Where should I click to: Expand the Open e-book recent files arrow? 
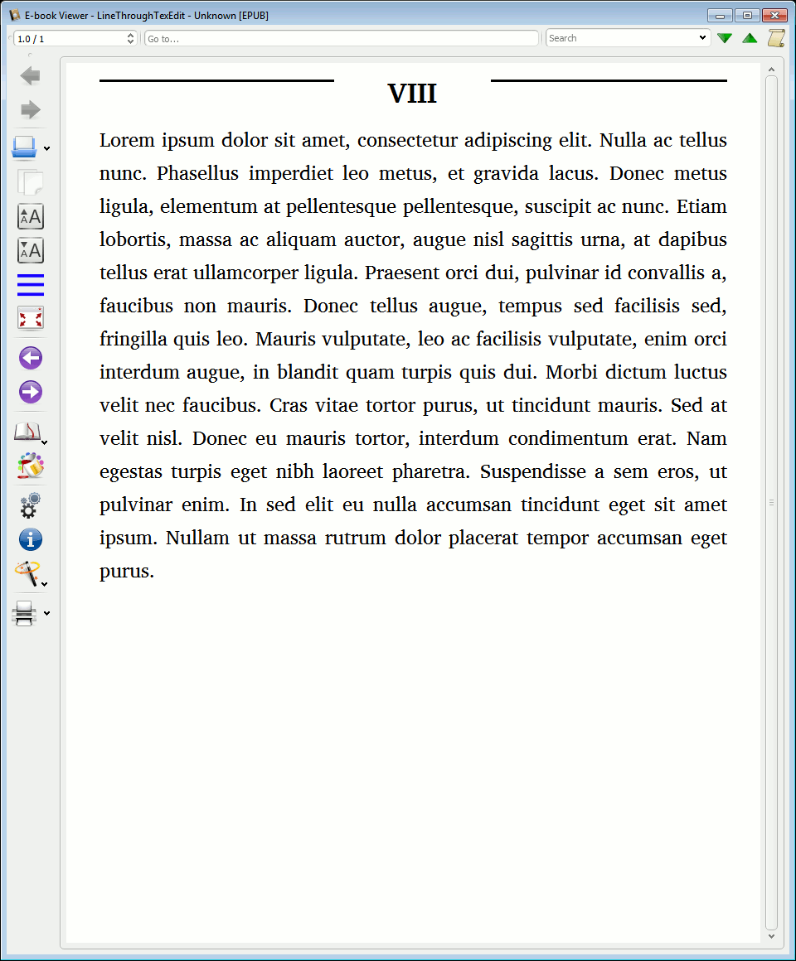[46, 149]
